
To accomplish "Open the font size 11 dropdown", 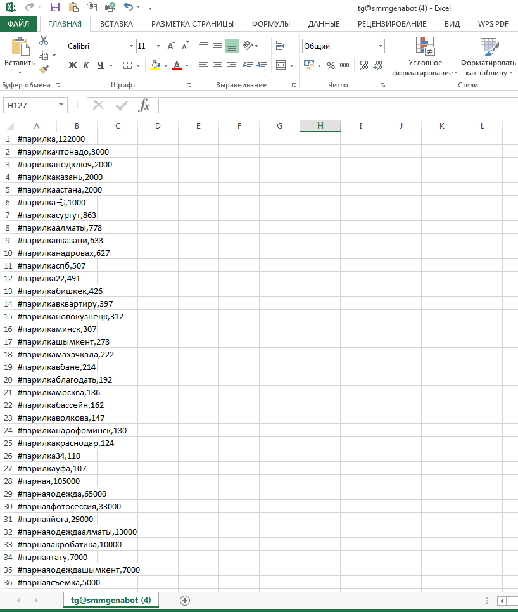I will tap(158, 46).
